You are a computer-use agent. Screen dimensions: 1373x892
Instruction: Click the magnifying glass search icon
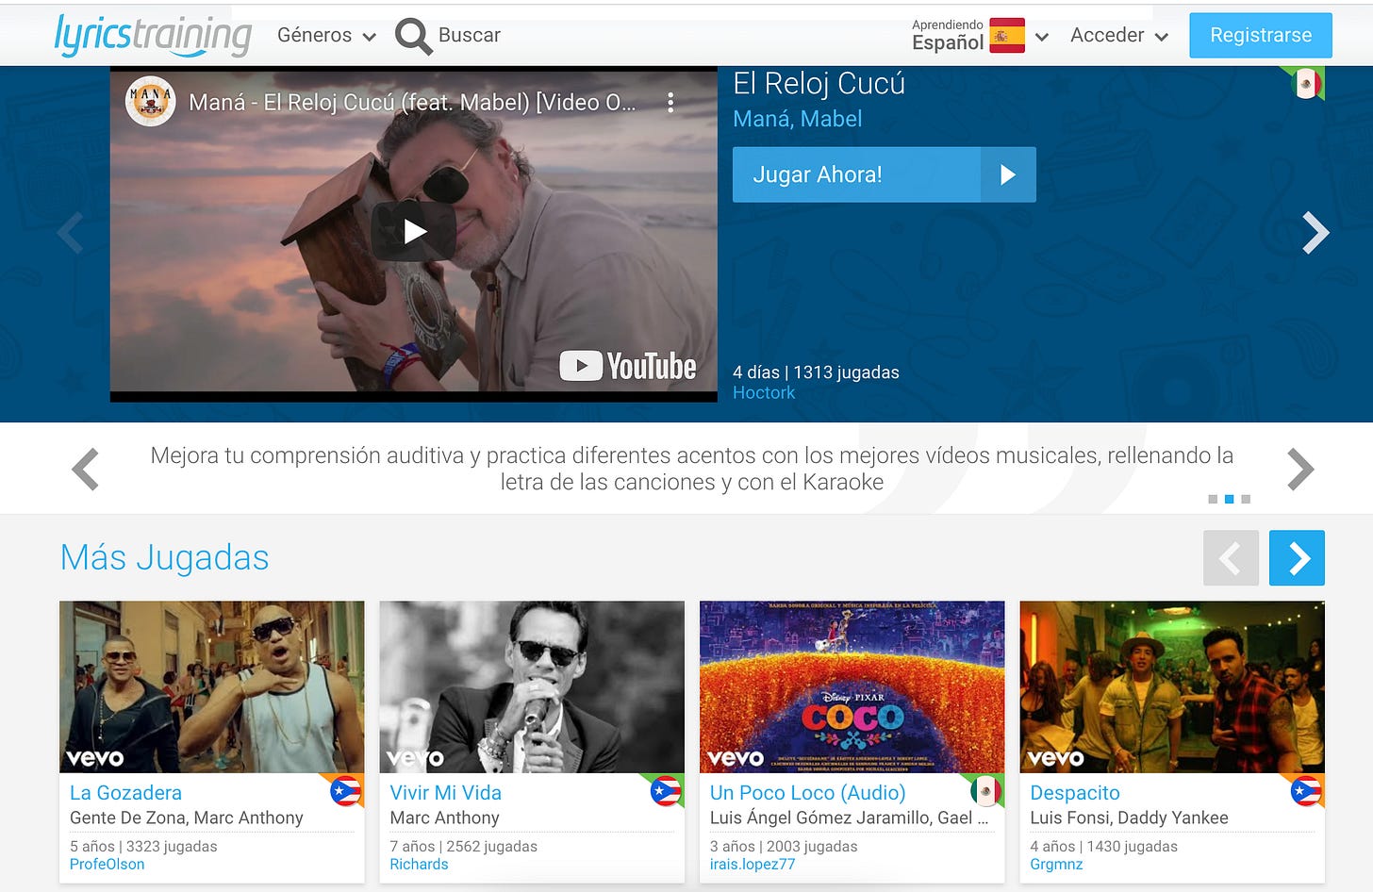click(x=413, y=36)
